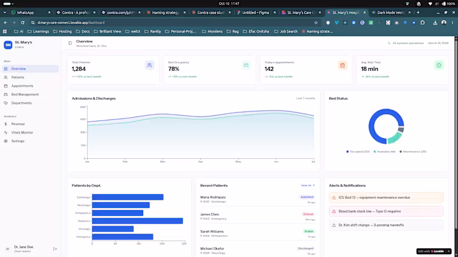
Task: Click the bookmarks bar apps grid icon
Action: pyautogui.click(x=5, y=31)
